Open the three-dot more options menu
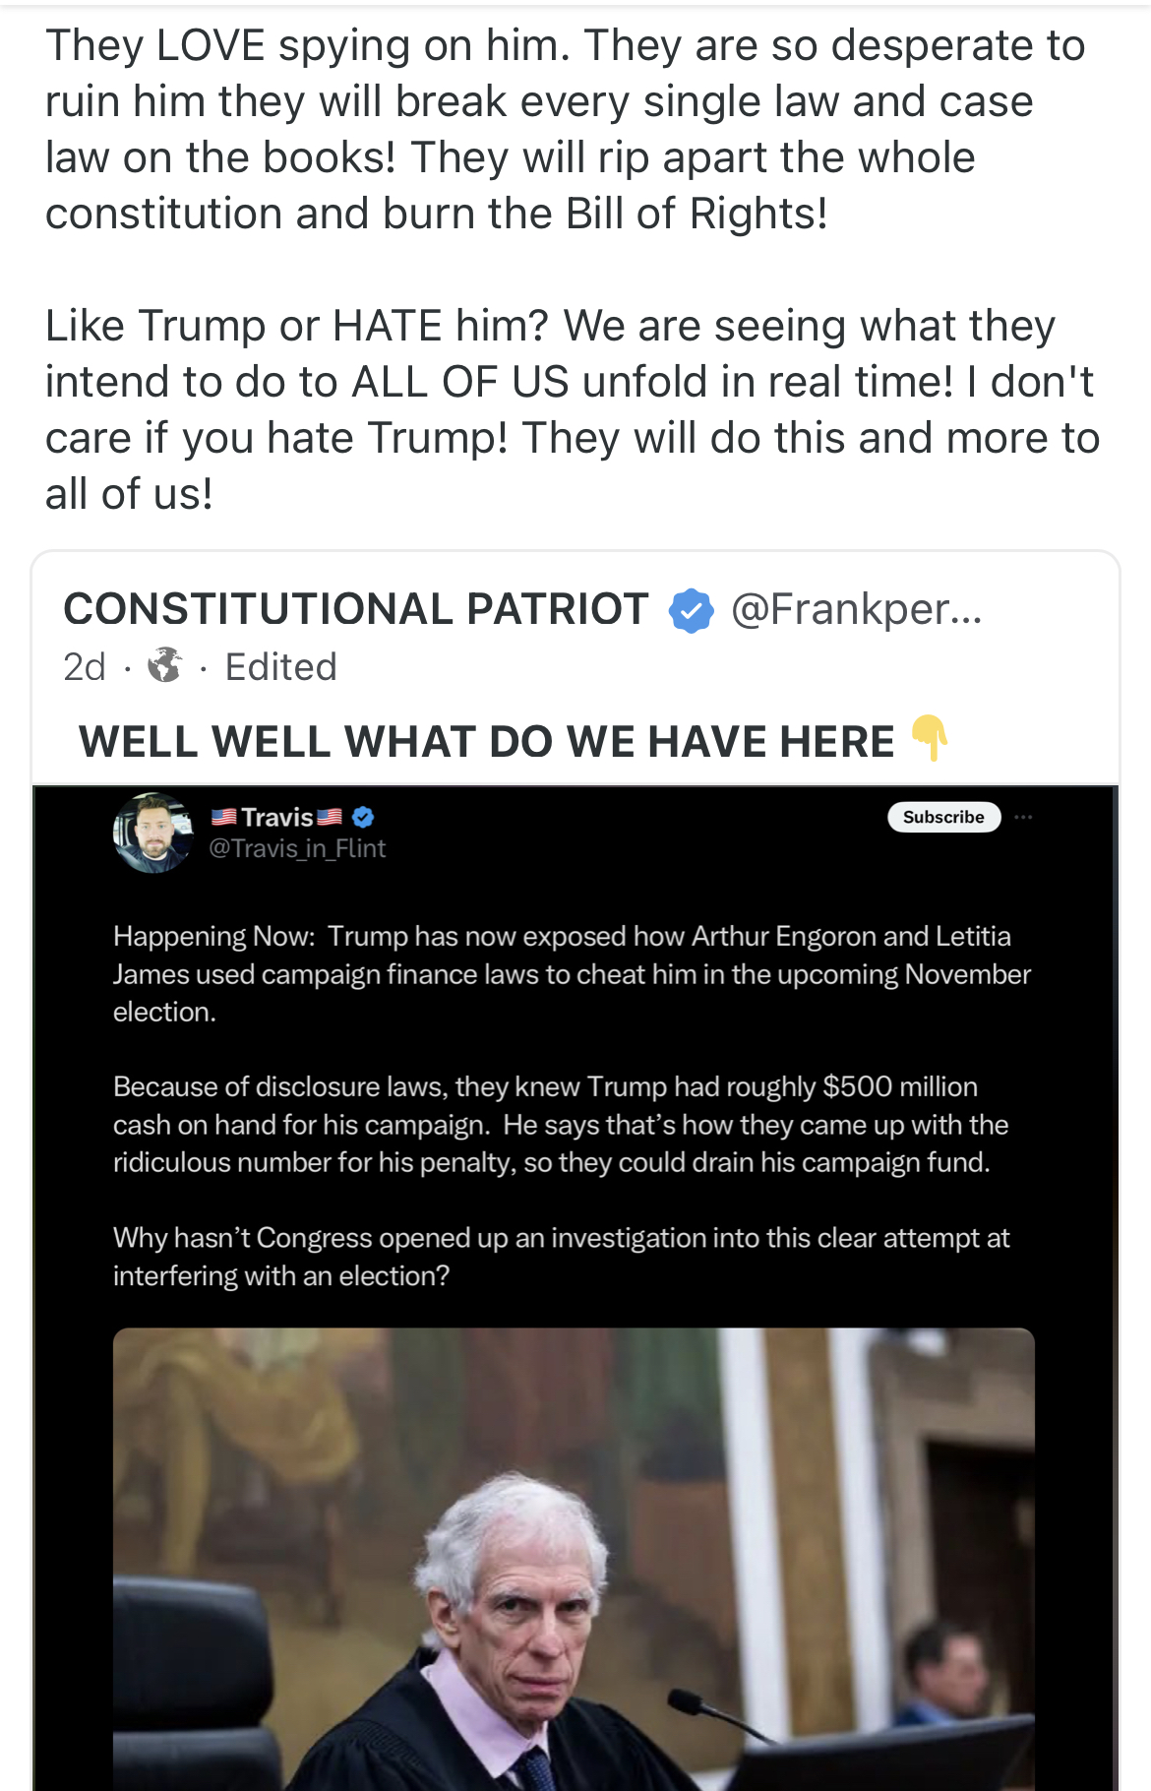This screenshot has width=1151, height=1791. tap(1021, 817)
